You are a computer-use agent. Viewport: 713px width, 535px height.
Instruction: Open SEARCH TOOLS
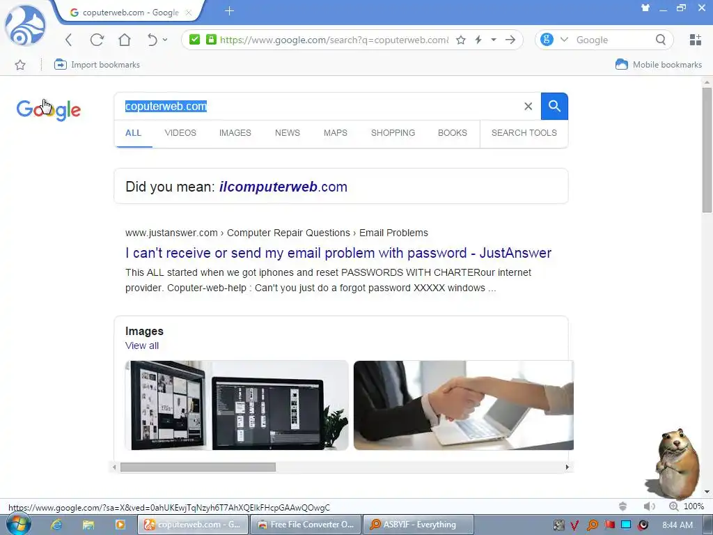(x=524, y=133)
